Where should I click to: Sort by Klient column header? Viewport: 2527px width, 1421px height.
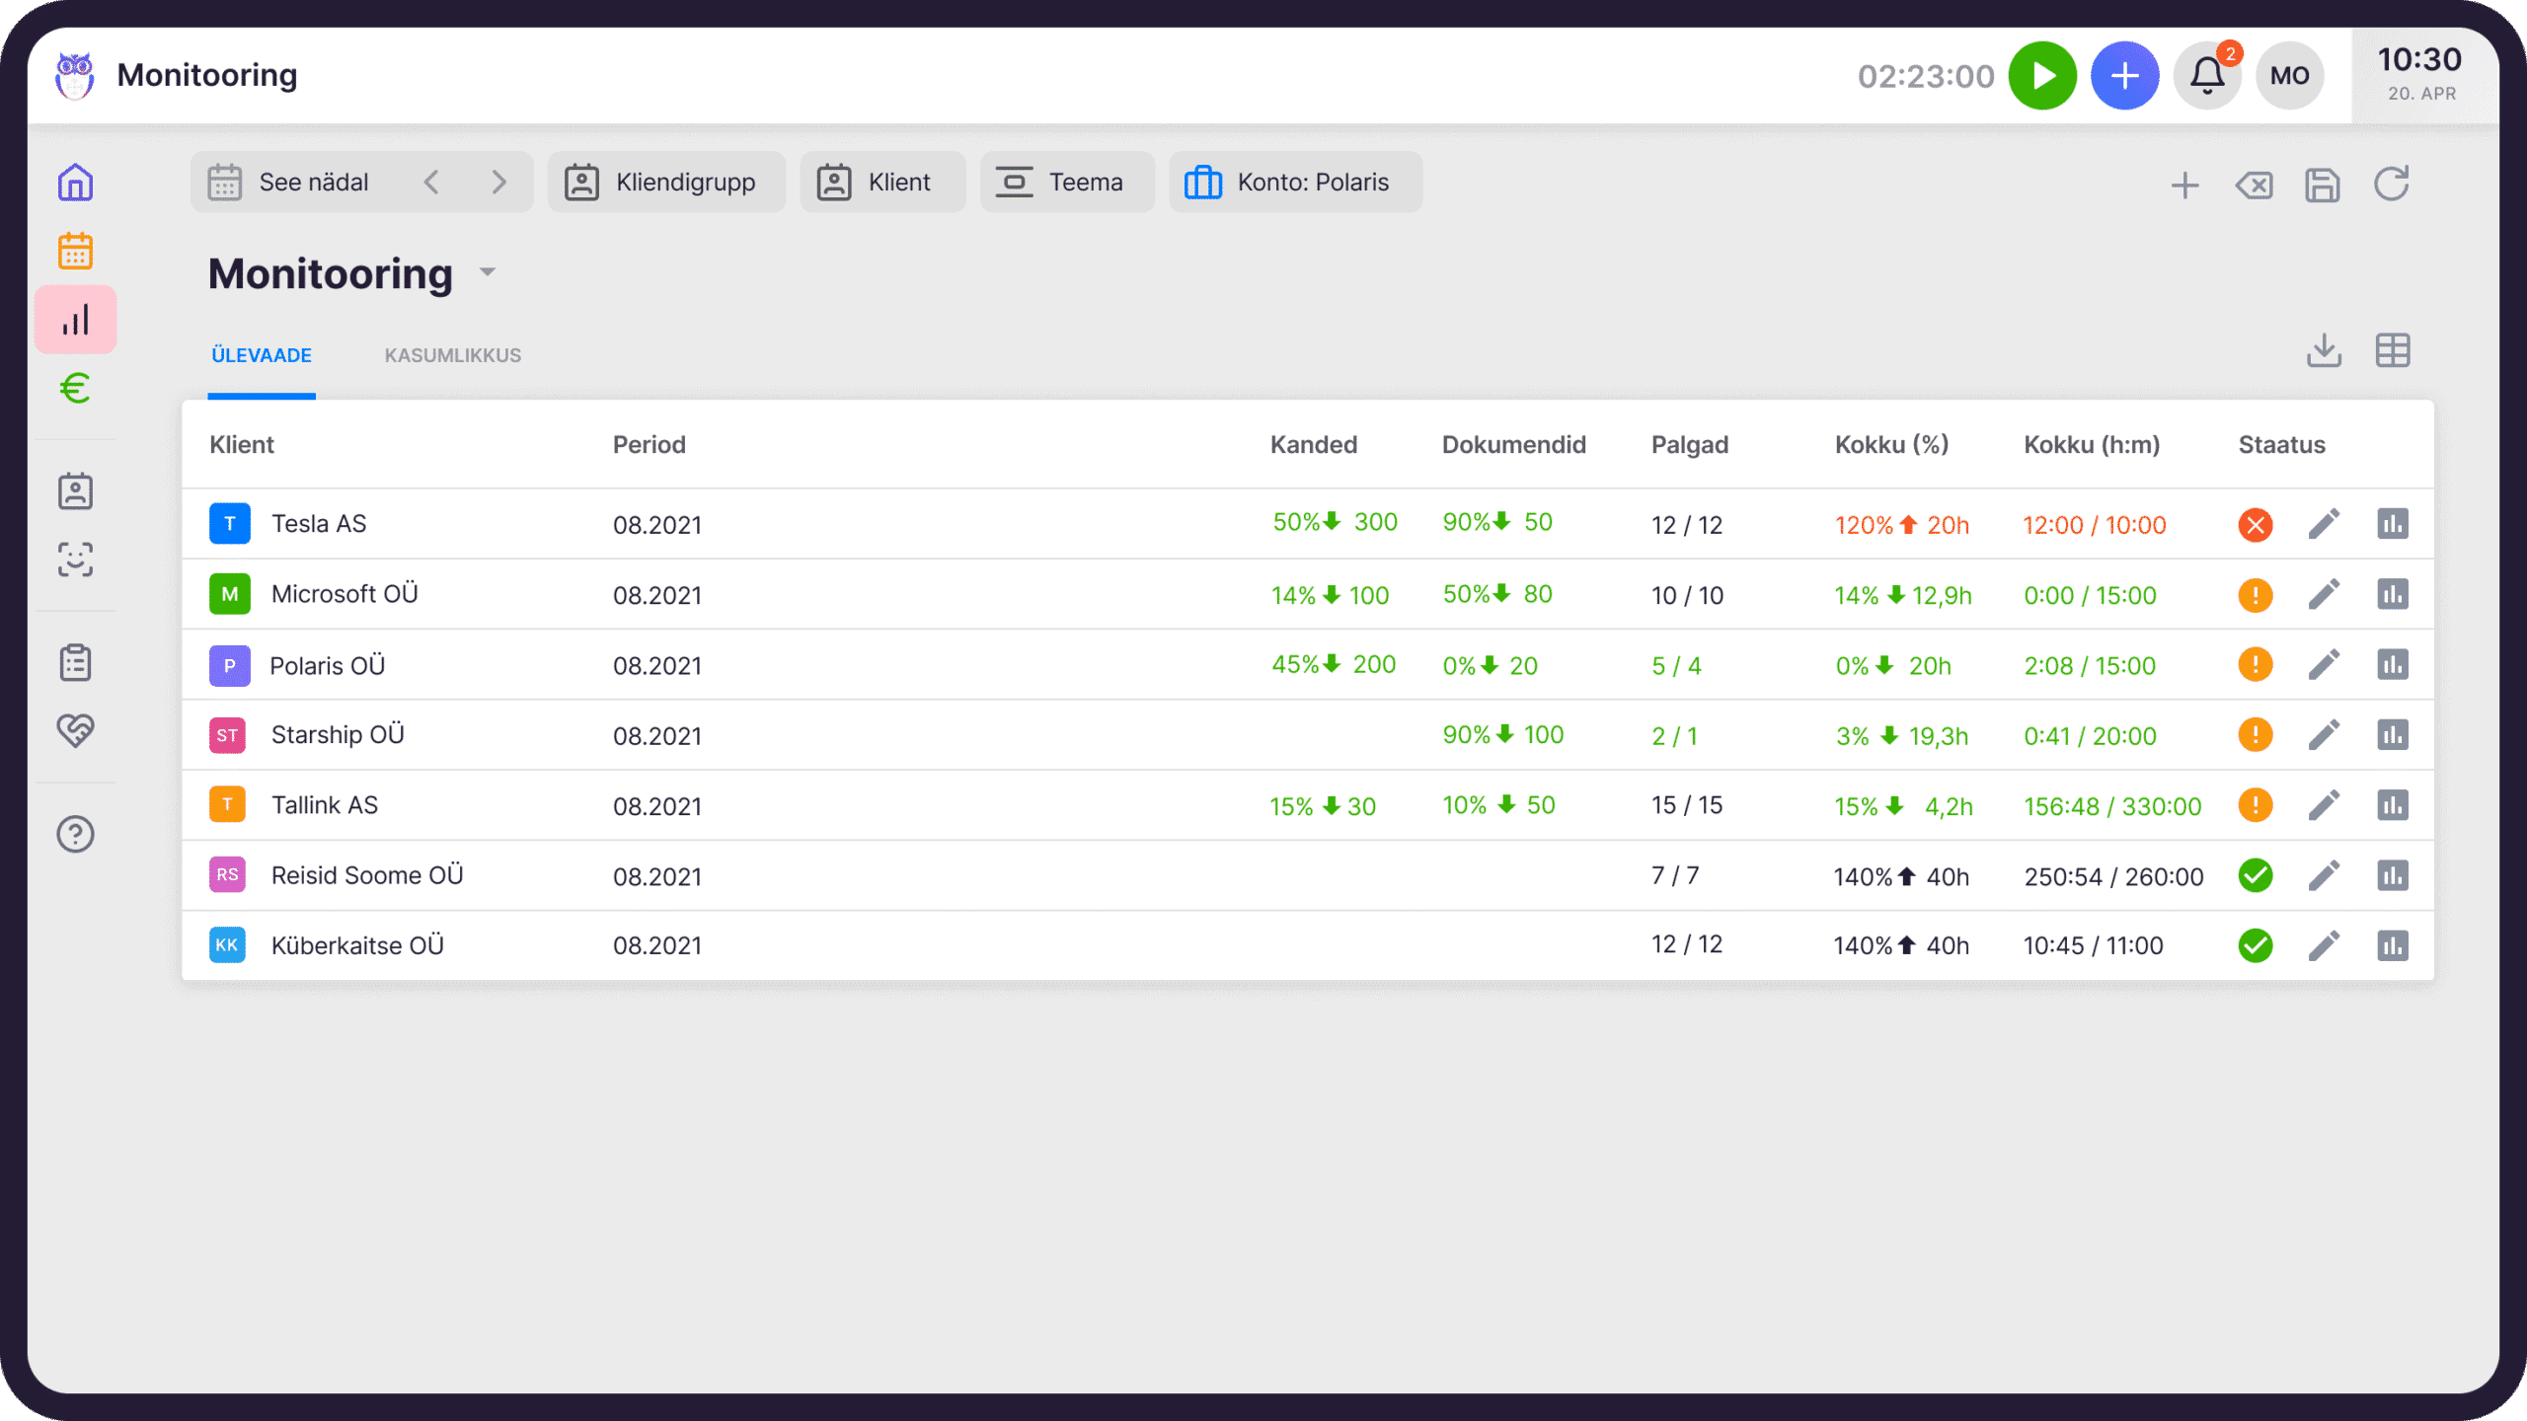(x=242, y=445)
